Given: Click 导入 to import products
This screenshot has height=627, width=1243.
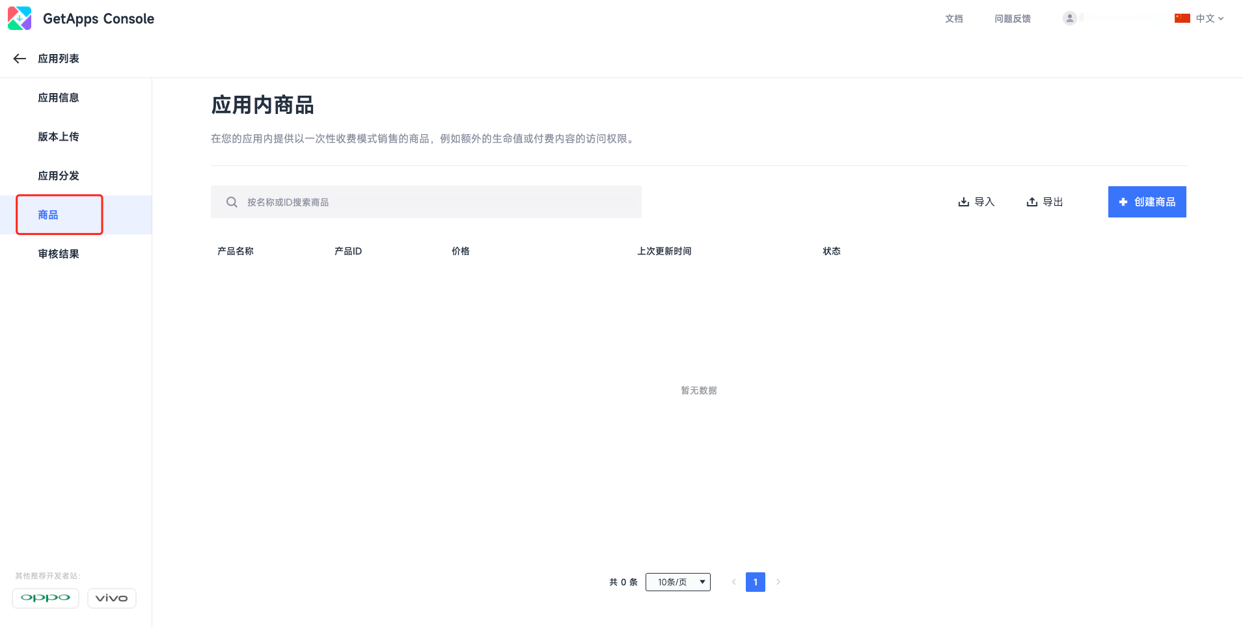Looking at the screenshot, I should 976,202.
